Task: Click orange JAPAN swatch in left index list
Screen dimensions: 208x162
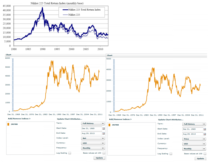Action: click(x=8, y=124)
